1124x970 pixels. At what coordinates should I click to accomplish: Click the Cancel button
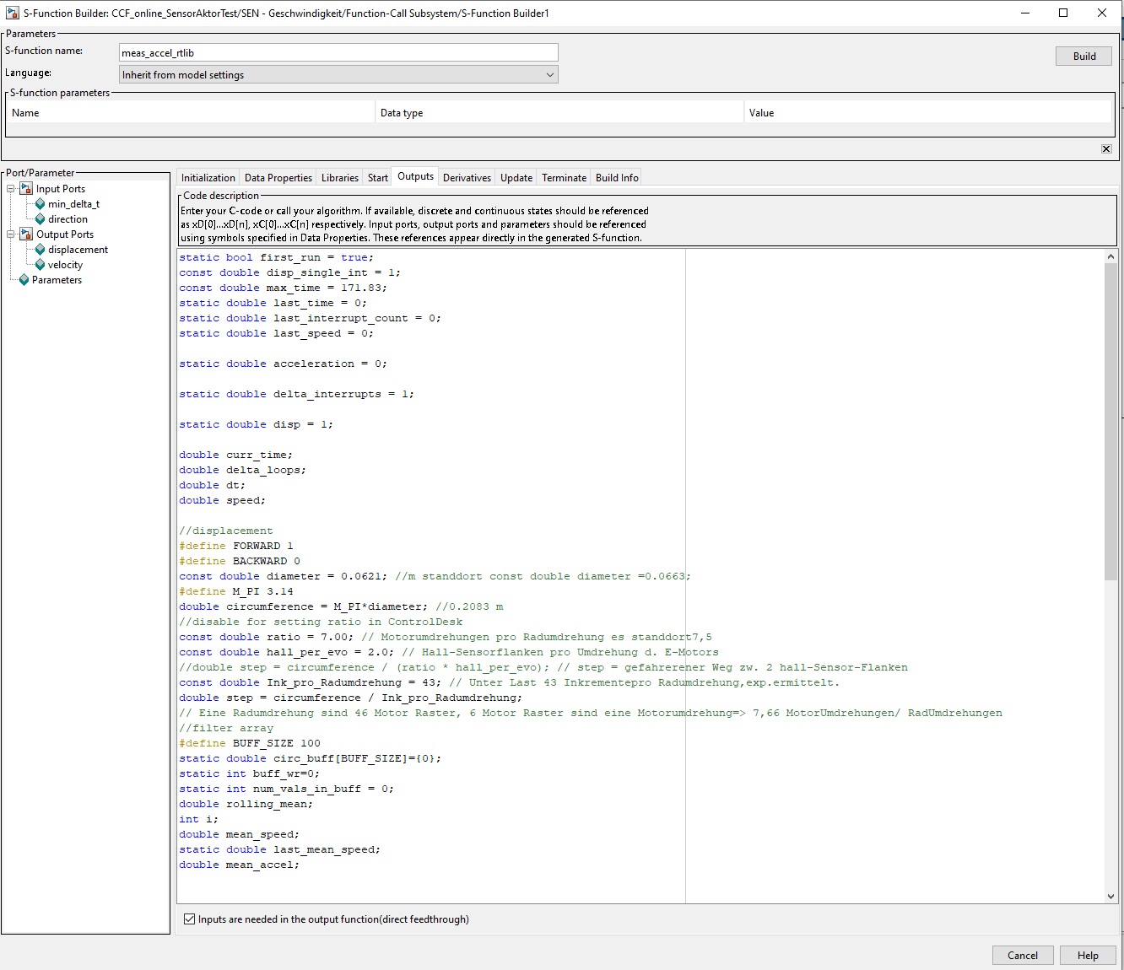[1022, 956]
